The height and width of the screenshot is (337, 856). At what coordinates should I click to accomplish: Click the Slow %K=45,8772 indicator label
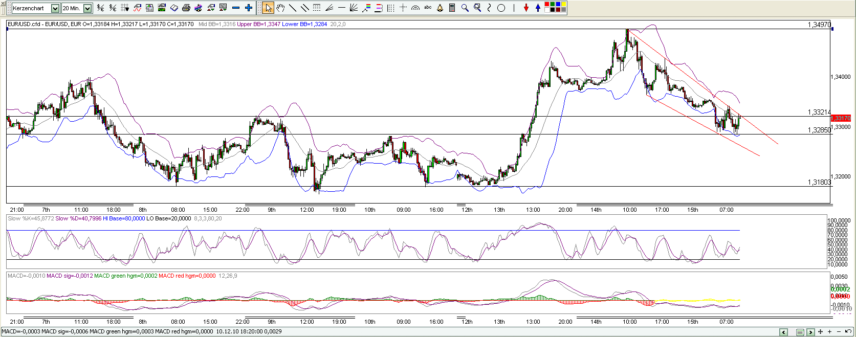coord(31,218)
